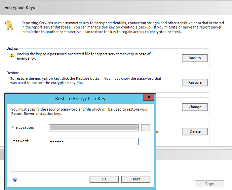Click the Restore button
The height and width of the screenshot is (190, 232).
195,82
